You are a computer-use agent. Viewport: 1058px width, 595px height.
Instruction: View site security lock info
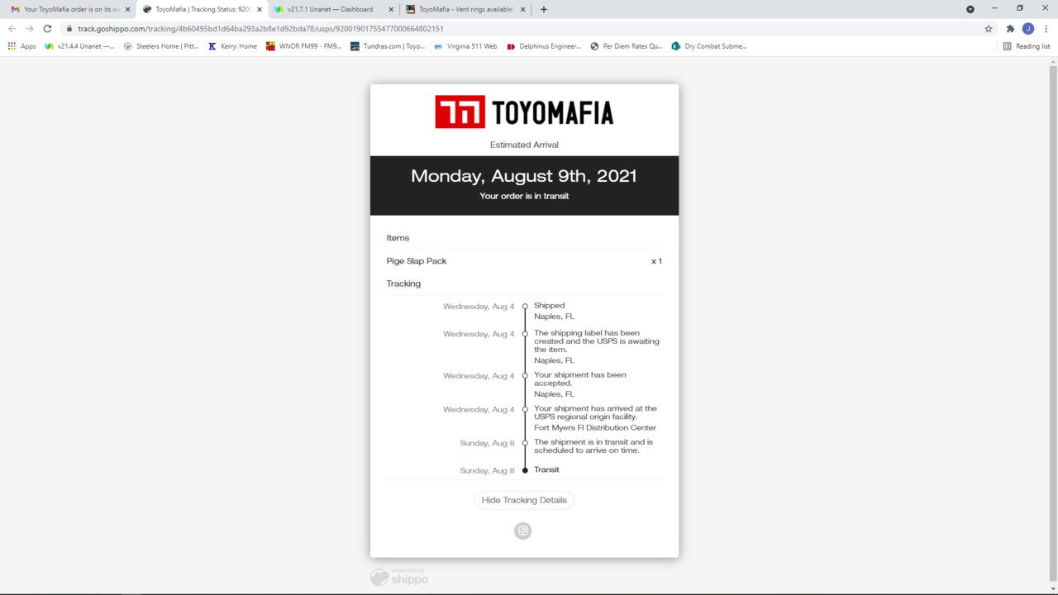pyautogui.click(x=70, y=28)
